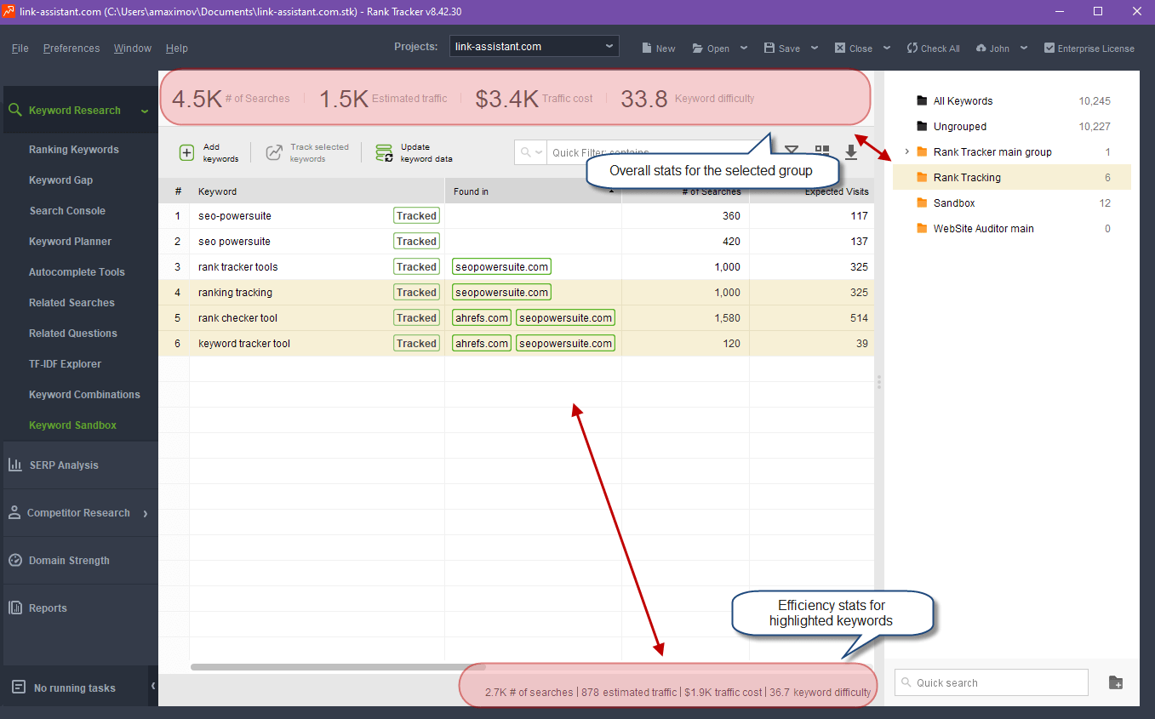
Task: Click the Tracked badge for keyword tracker tool
Action: pos(416,344)
